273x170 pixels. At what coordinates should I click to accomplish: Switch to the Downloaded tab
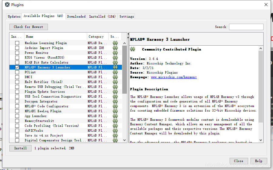76,16
